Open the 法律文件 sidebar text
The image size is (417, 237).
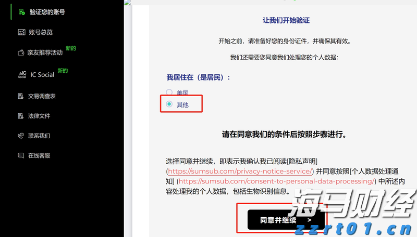(x=39, y=116)
